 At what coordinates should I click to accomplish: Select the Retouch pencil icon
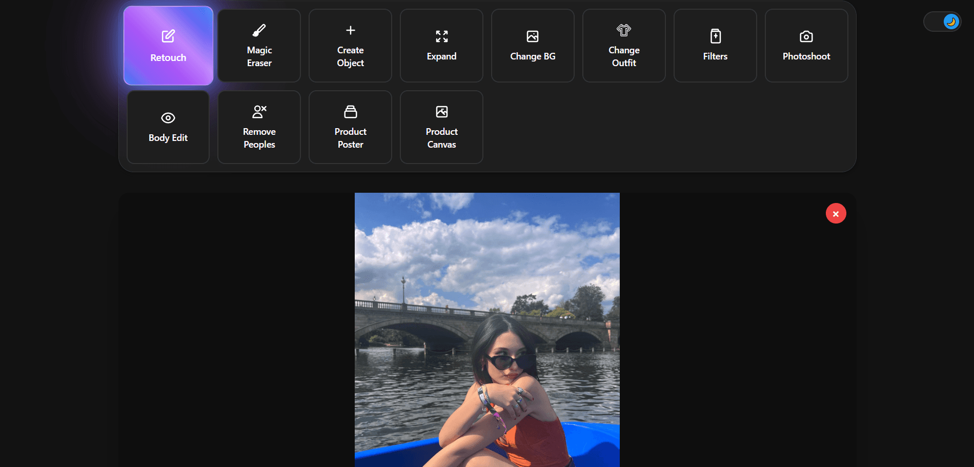coord(168,36)
